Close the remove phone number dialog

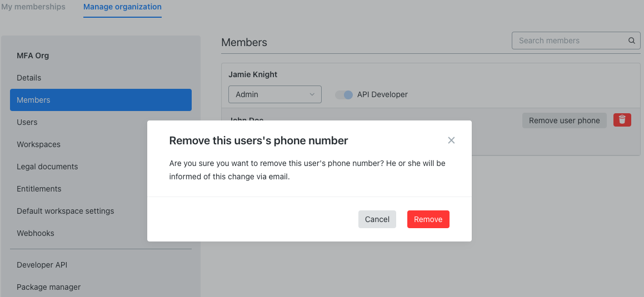451,140
